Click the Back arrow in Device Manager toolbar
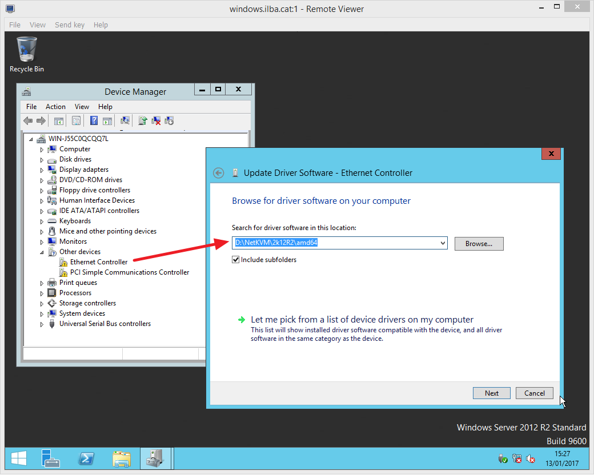The width and height of the screenshot is (594, 475). [28, 121]
